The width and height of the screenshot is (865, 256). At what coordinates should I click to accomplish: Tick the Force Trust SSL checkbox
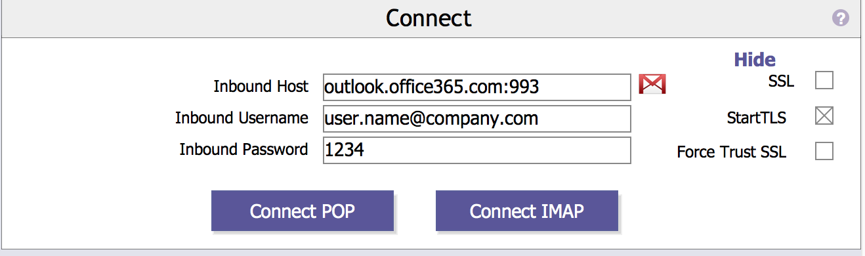pyautogui.click(x=824, y=152)
